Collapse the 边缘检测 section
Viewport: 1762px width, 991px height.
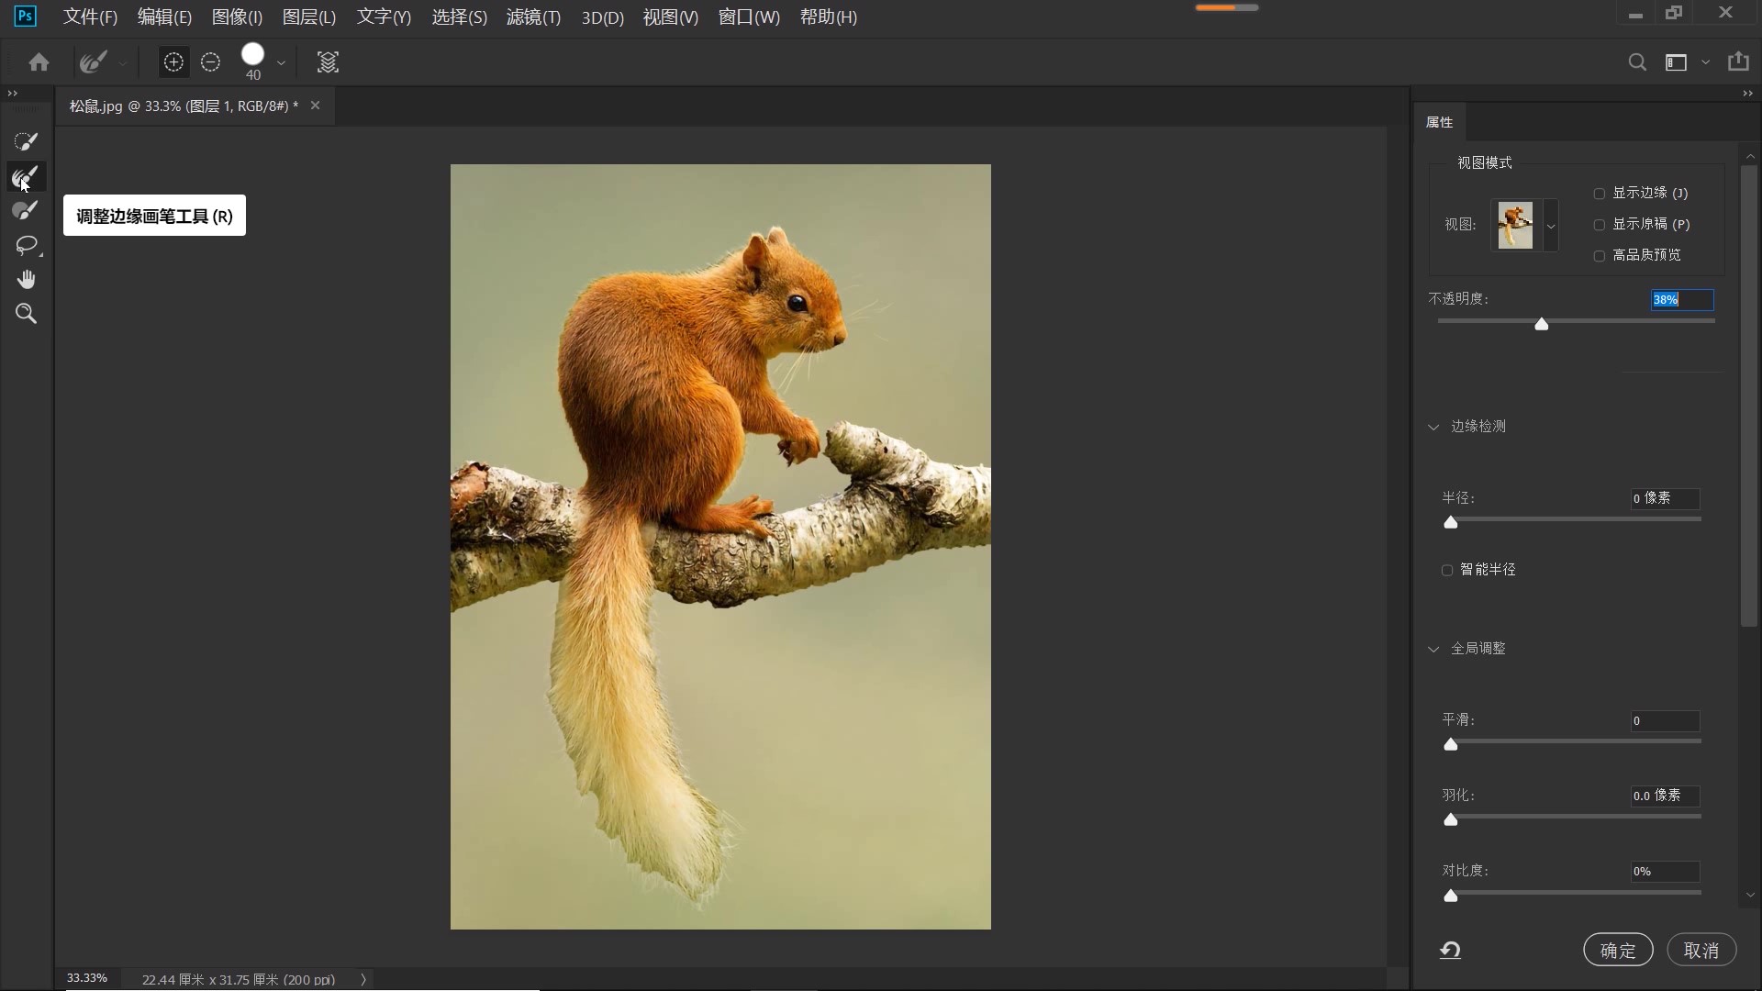1433,427
